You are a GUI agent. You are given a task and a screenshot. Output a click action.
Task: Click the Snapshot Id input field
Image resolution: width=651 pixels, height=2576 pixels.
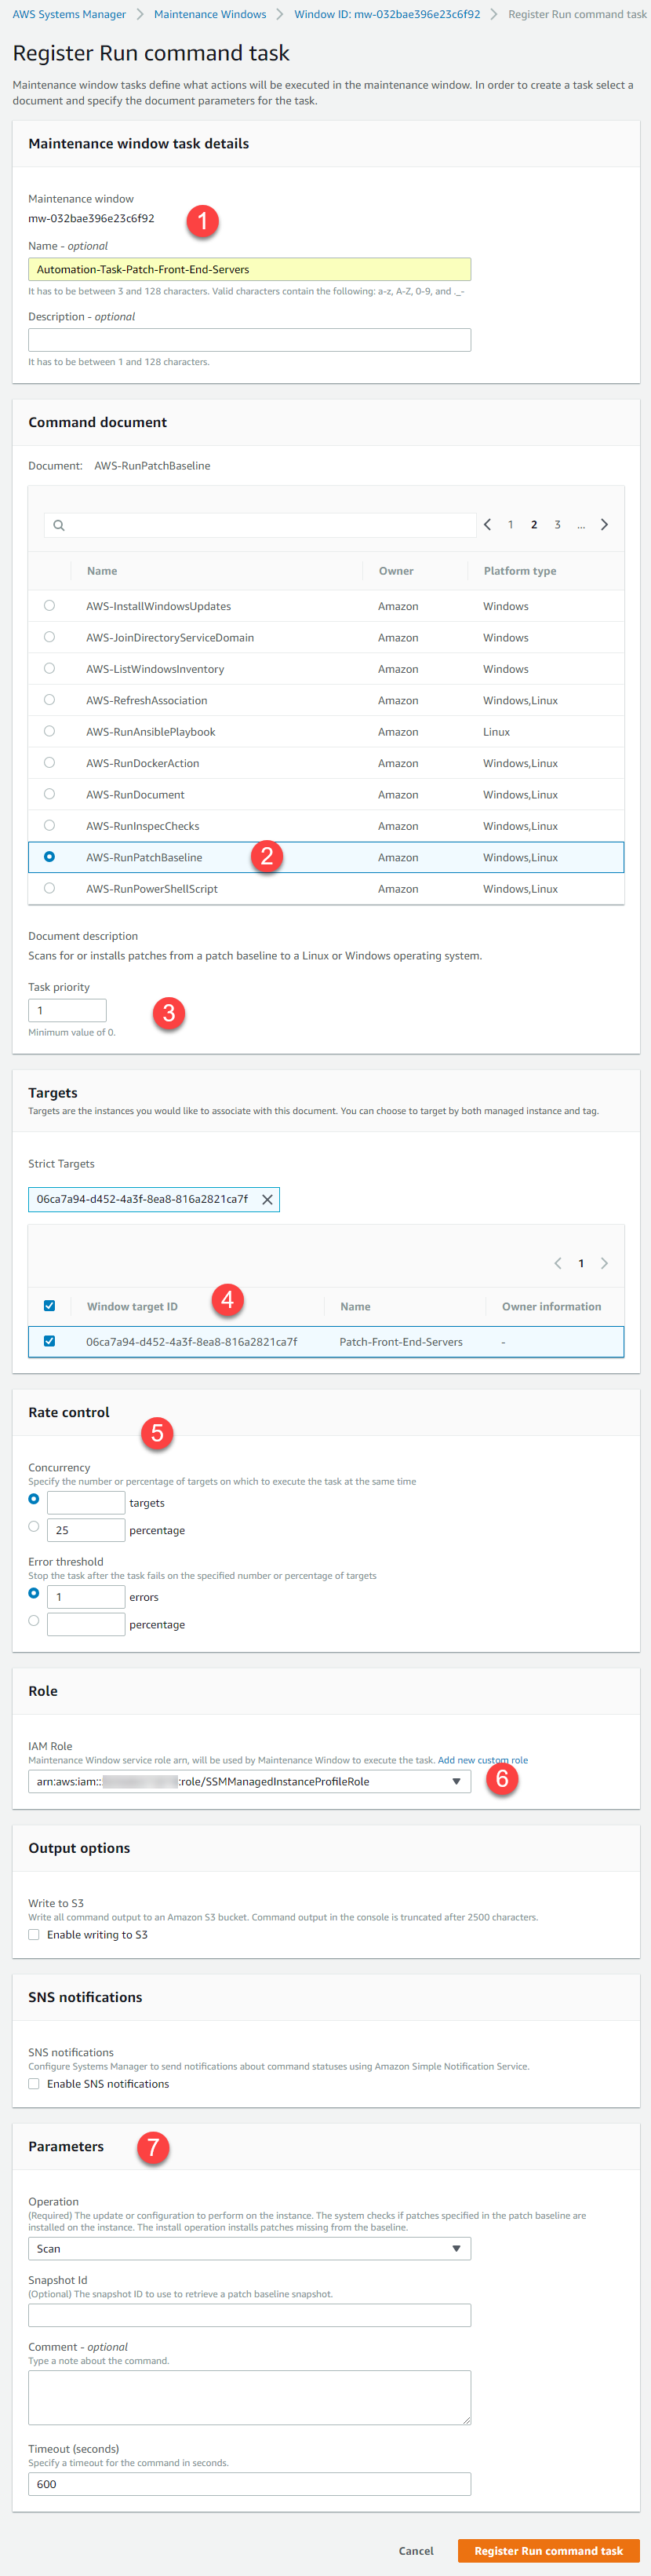(249, 2315)
